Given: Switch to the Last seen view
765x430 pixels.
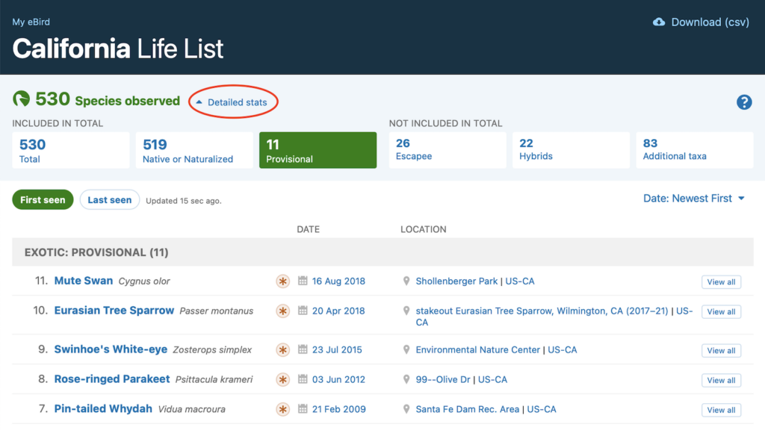Looking at the screenshot, I should click(109, 199).
